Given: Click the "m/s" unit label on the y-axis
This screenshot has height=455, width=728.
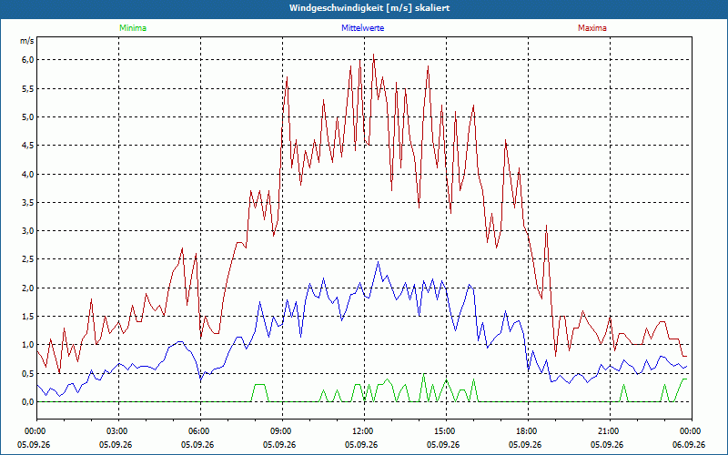Looking at the screenshot, I should pos(27,41).
